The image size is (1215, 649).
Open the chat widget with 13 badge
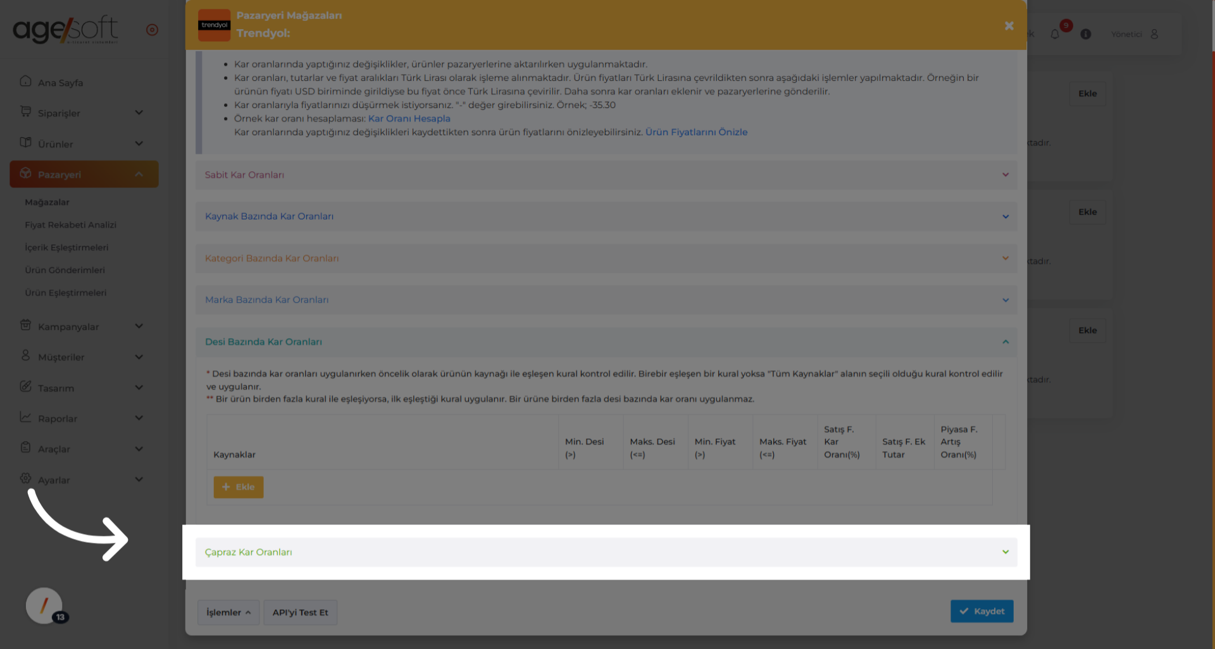(44, 605)
